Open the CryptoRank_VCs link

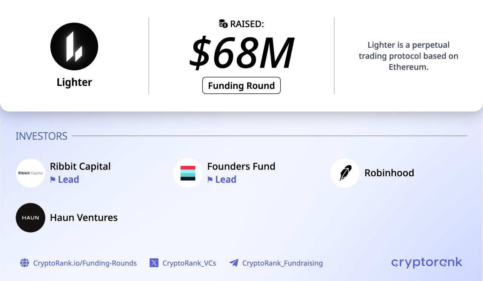click(x=189, y=263)
